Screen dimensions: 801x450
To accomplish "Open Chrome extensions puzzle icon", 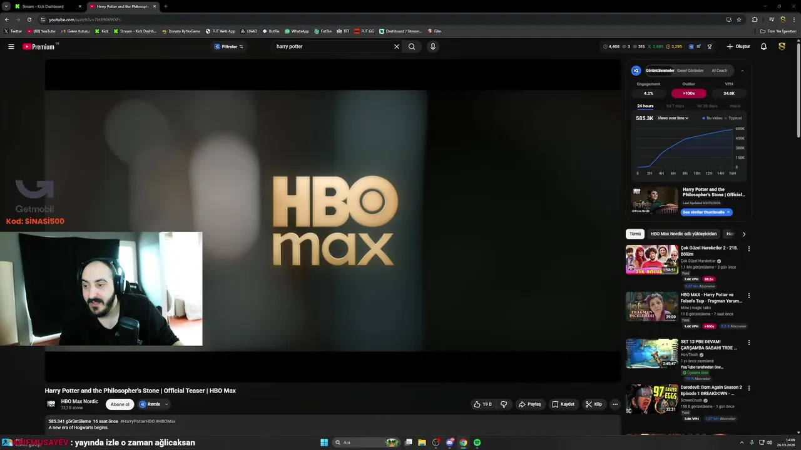I will pyautogui.click(x=755, y=19).
